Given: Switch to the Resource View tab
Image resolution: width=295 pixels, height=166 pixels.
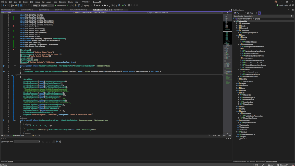Looking at the screenshot, I should [260, 162].
